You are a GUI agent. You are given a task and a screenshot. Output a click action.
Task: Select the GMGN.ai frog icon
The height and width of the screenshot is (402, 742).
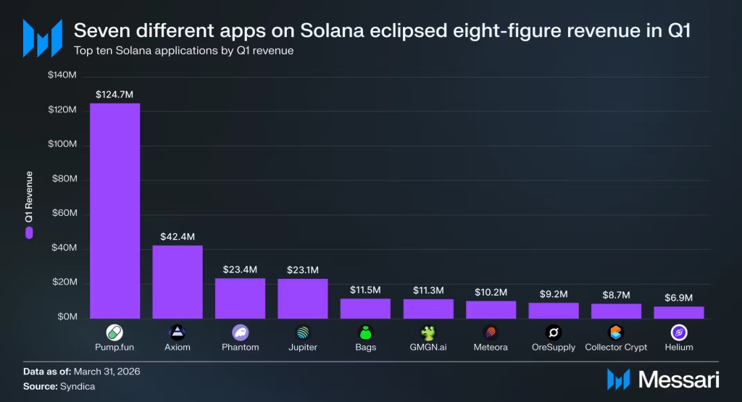[x=428, y=332]
